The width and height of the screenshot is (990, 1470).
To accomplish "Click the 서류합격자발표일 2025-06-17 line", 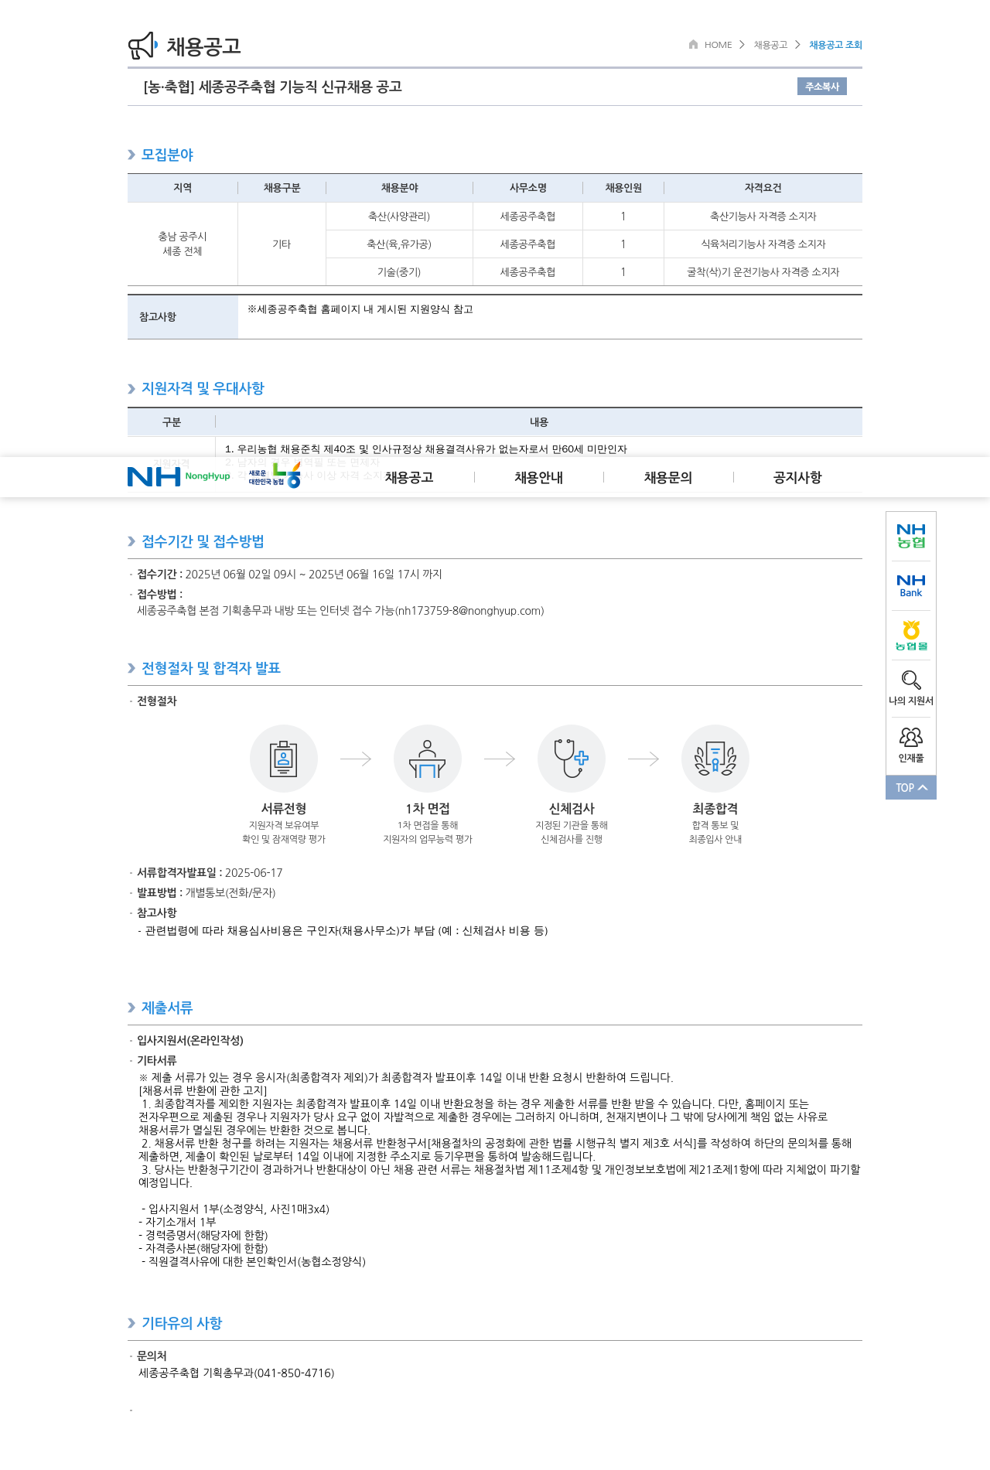I will pyautogui.click(x=210, y=872).
